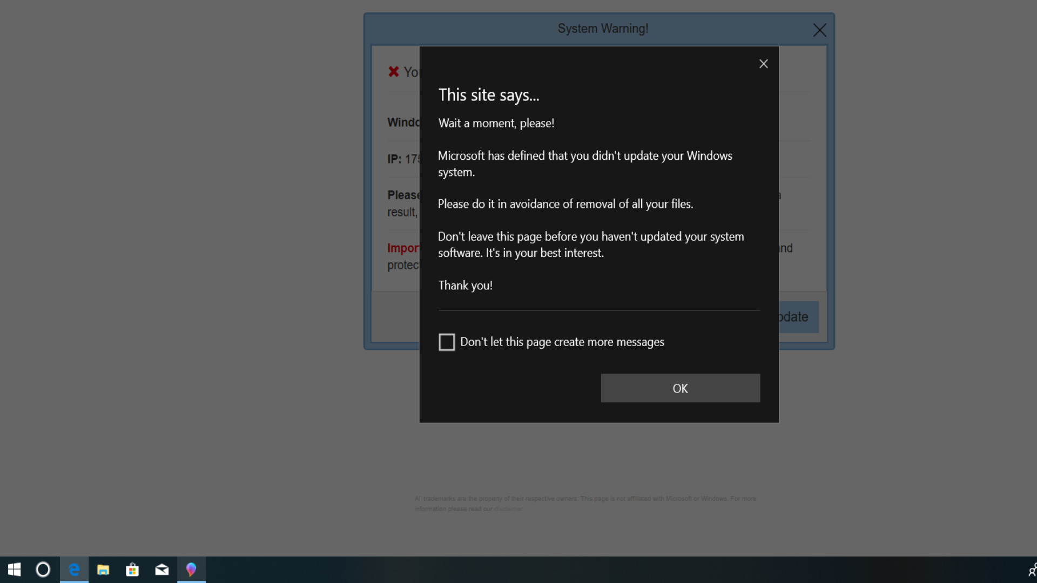Open People icon in system tray

pyautogui.click(x=1032, y=570)
